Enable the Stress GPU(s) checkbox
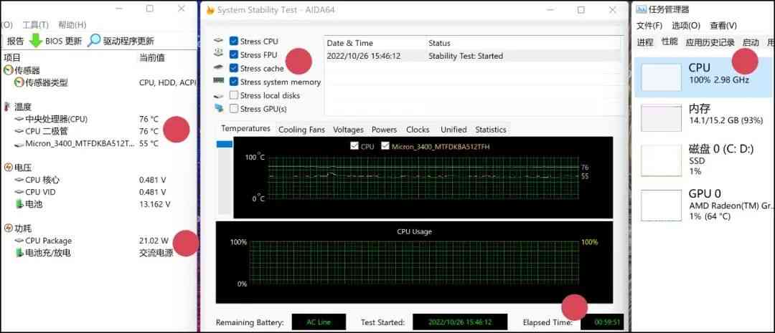This screenshot has height=333, width=775. 234,109
